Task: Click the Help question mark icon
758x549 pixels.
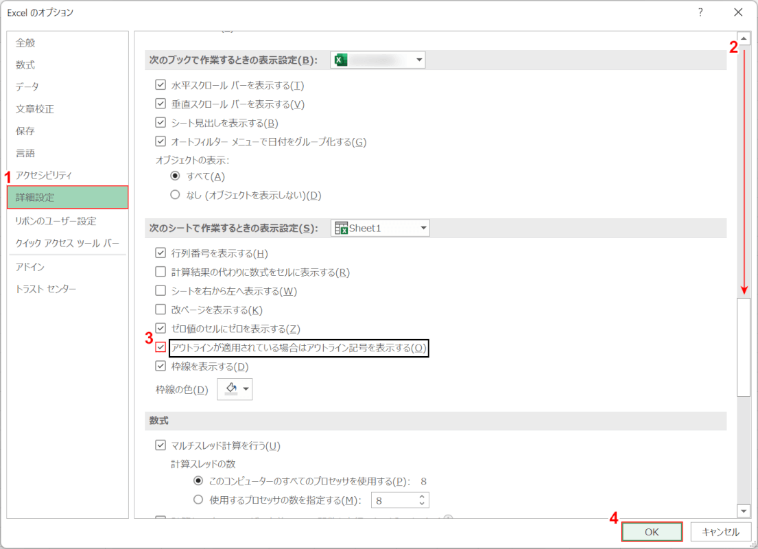Action: pyautogui.click(x=700, y=12)
